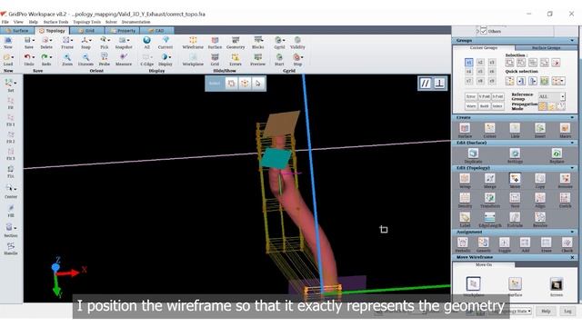This screenshot has width=582, height=327.
Task: Open the Topology Tools menu
Action: tap(87, 22)
